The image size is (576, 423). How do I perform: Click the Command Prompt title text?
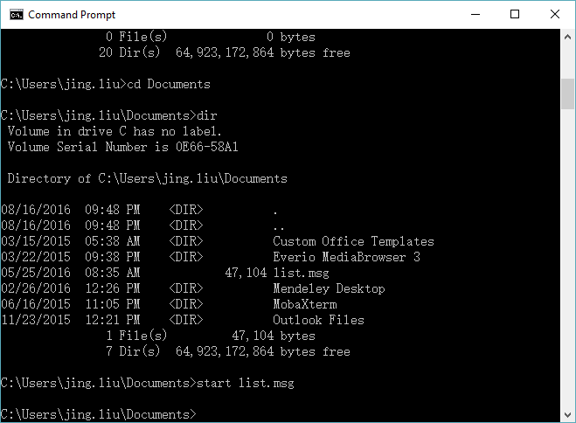tap(72, 15)
